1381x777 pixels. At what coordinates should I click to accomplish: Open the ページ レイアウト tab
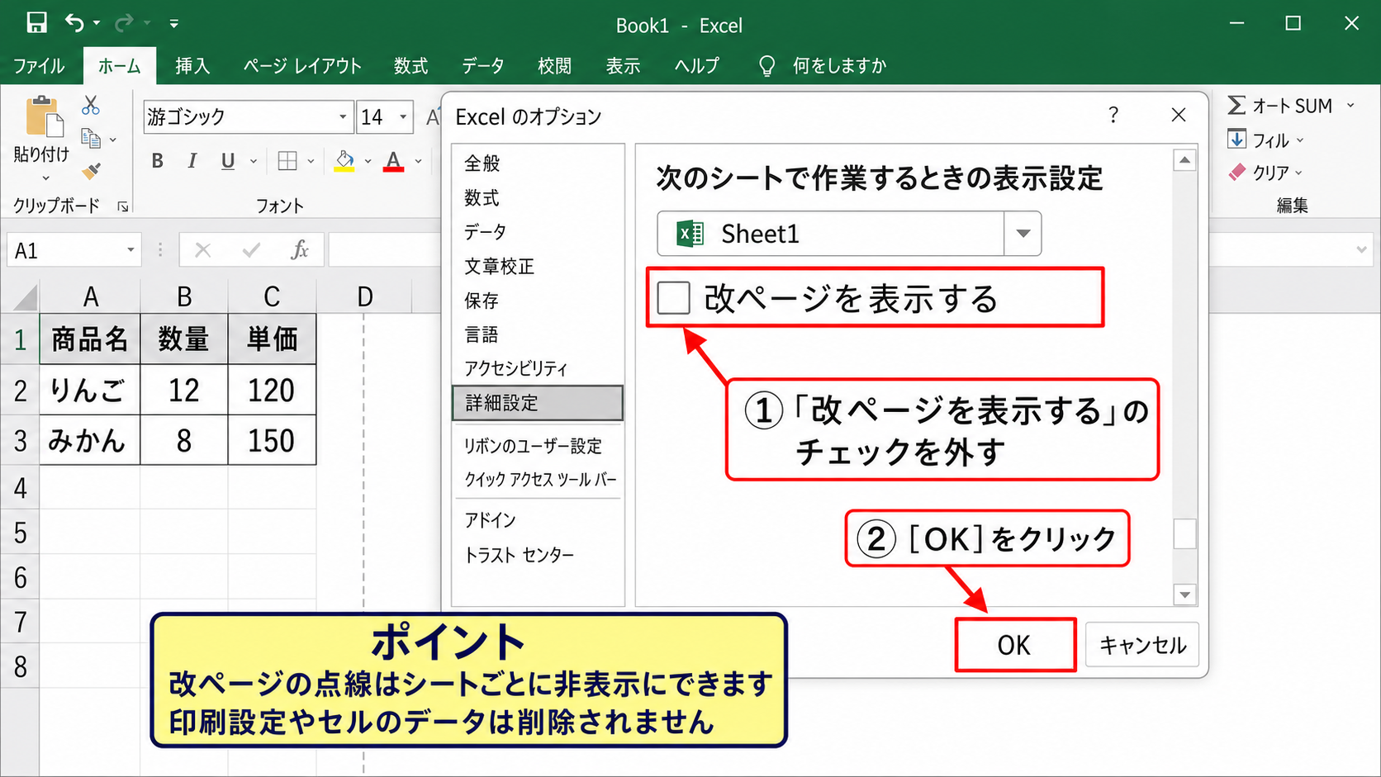tap(302, 66)
